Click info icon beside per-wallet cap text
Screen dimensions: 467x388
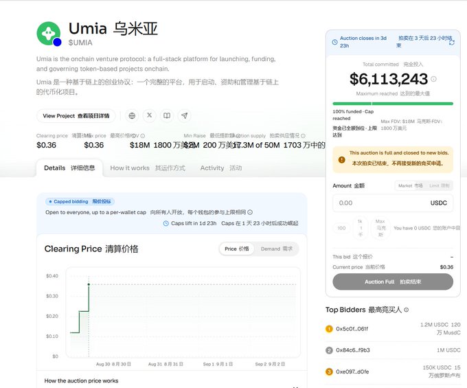(250, 212)
